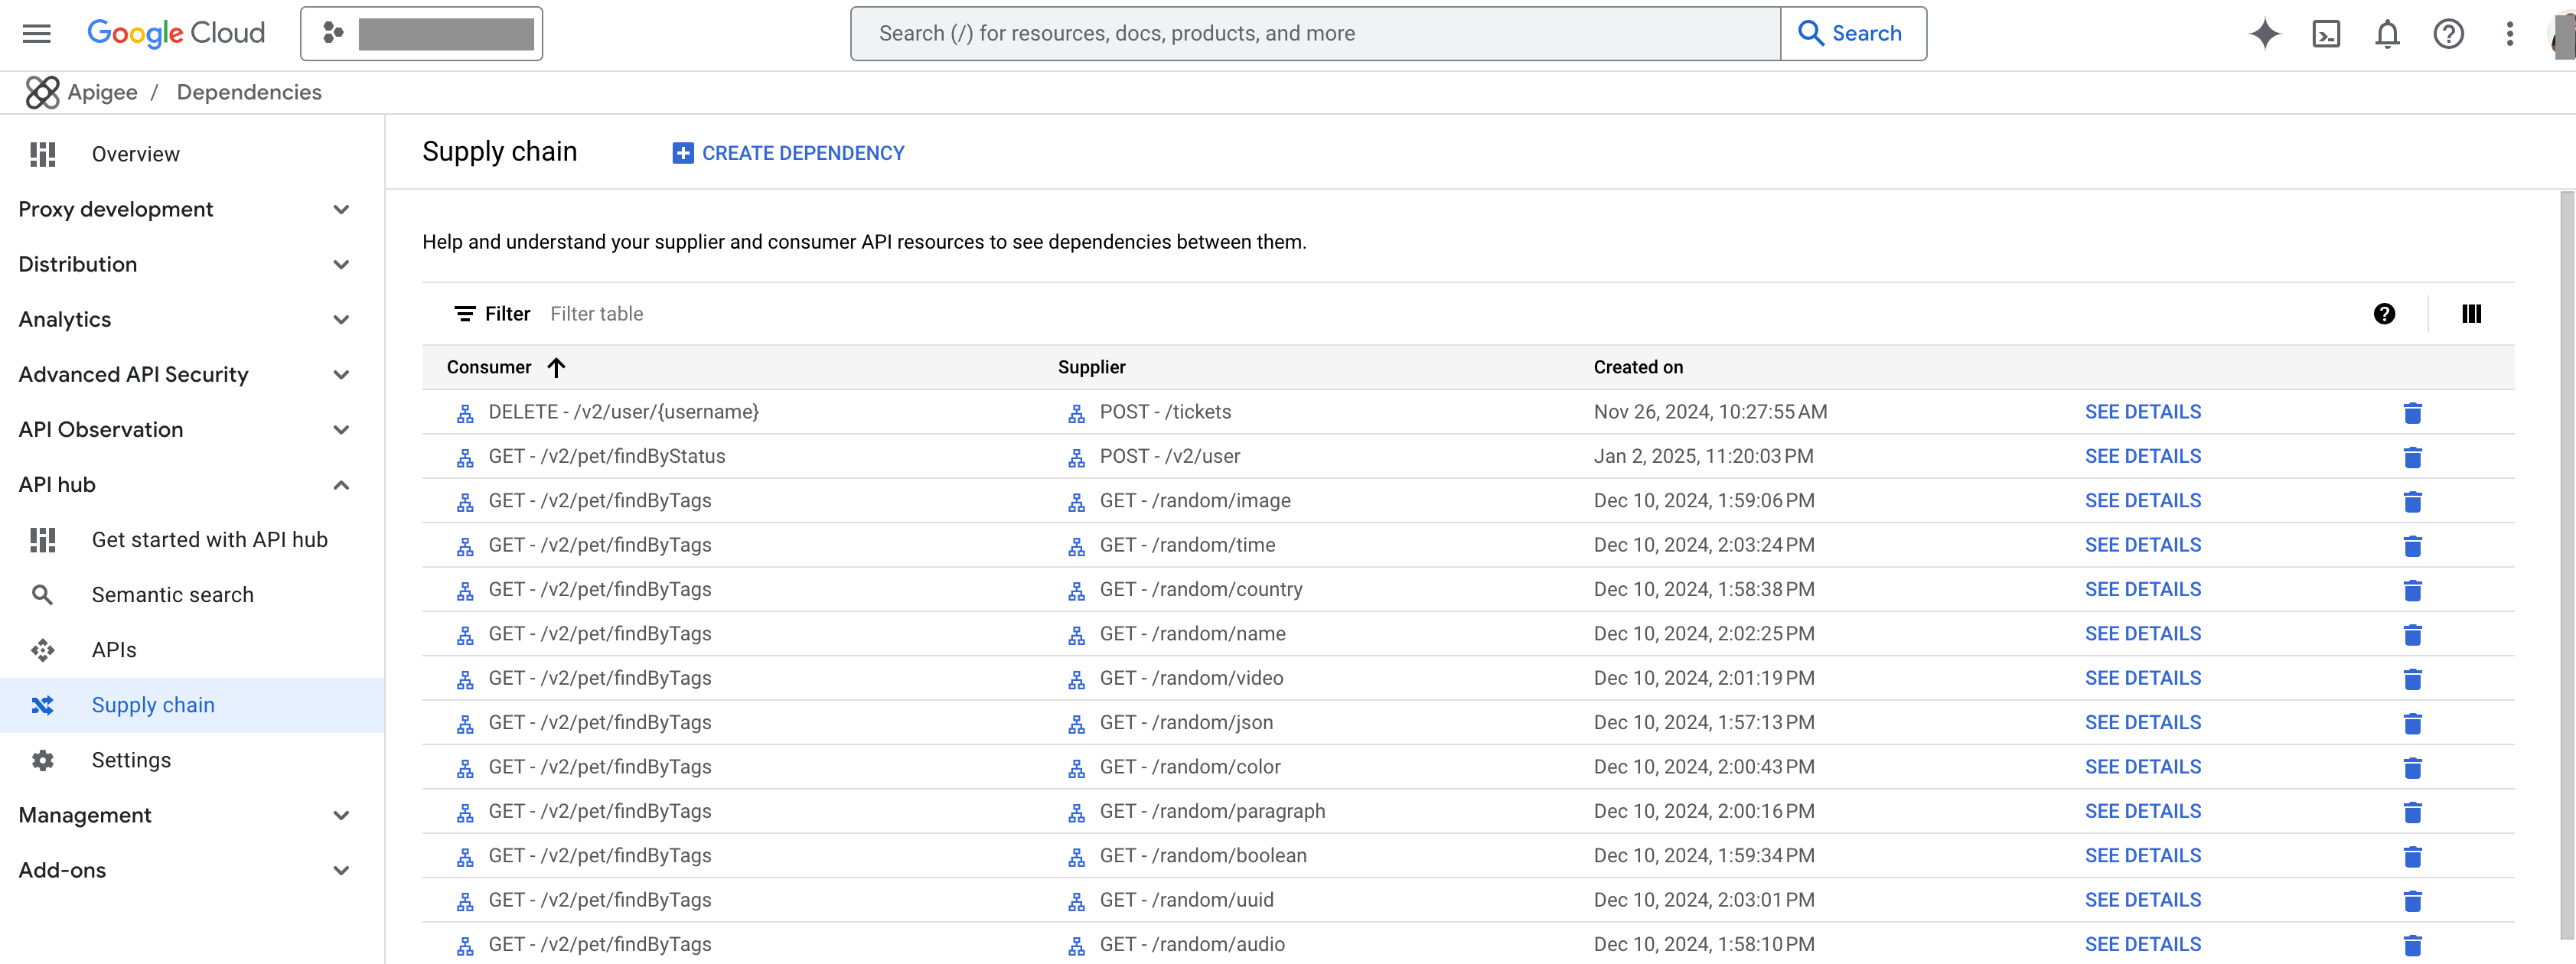Click the CREATE DEPENDENCY button

tap(788, 152)
